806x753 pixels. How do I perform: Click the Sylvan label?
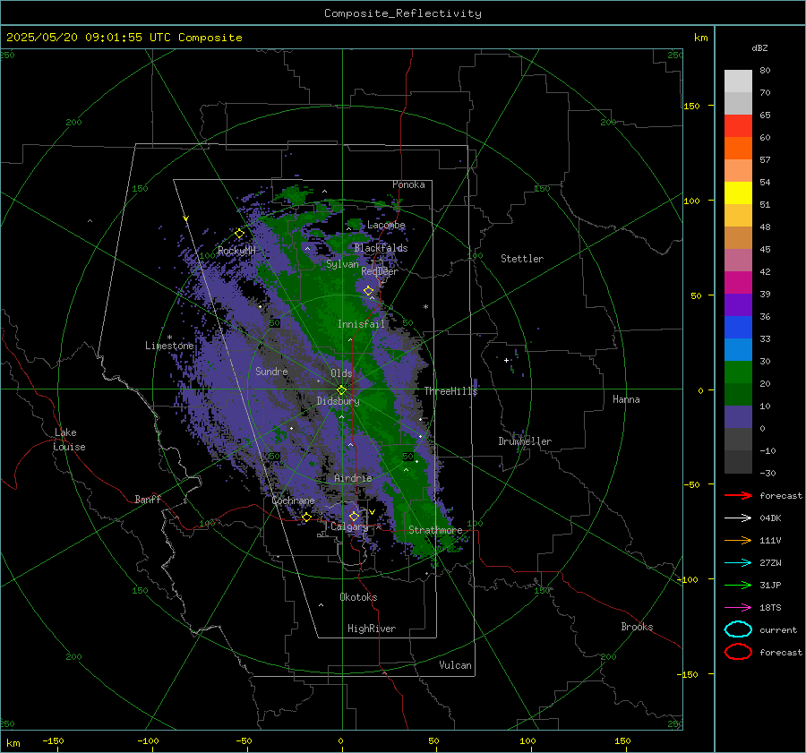click(x=342, y=264)
